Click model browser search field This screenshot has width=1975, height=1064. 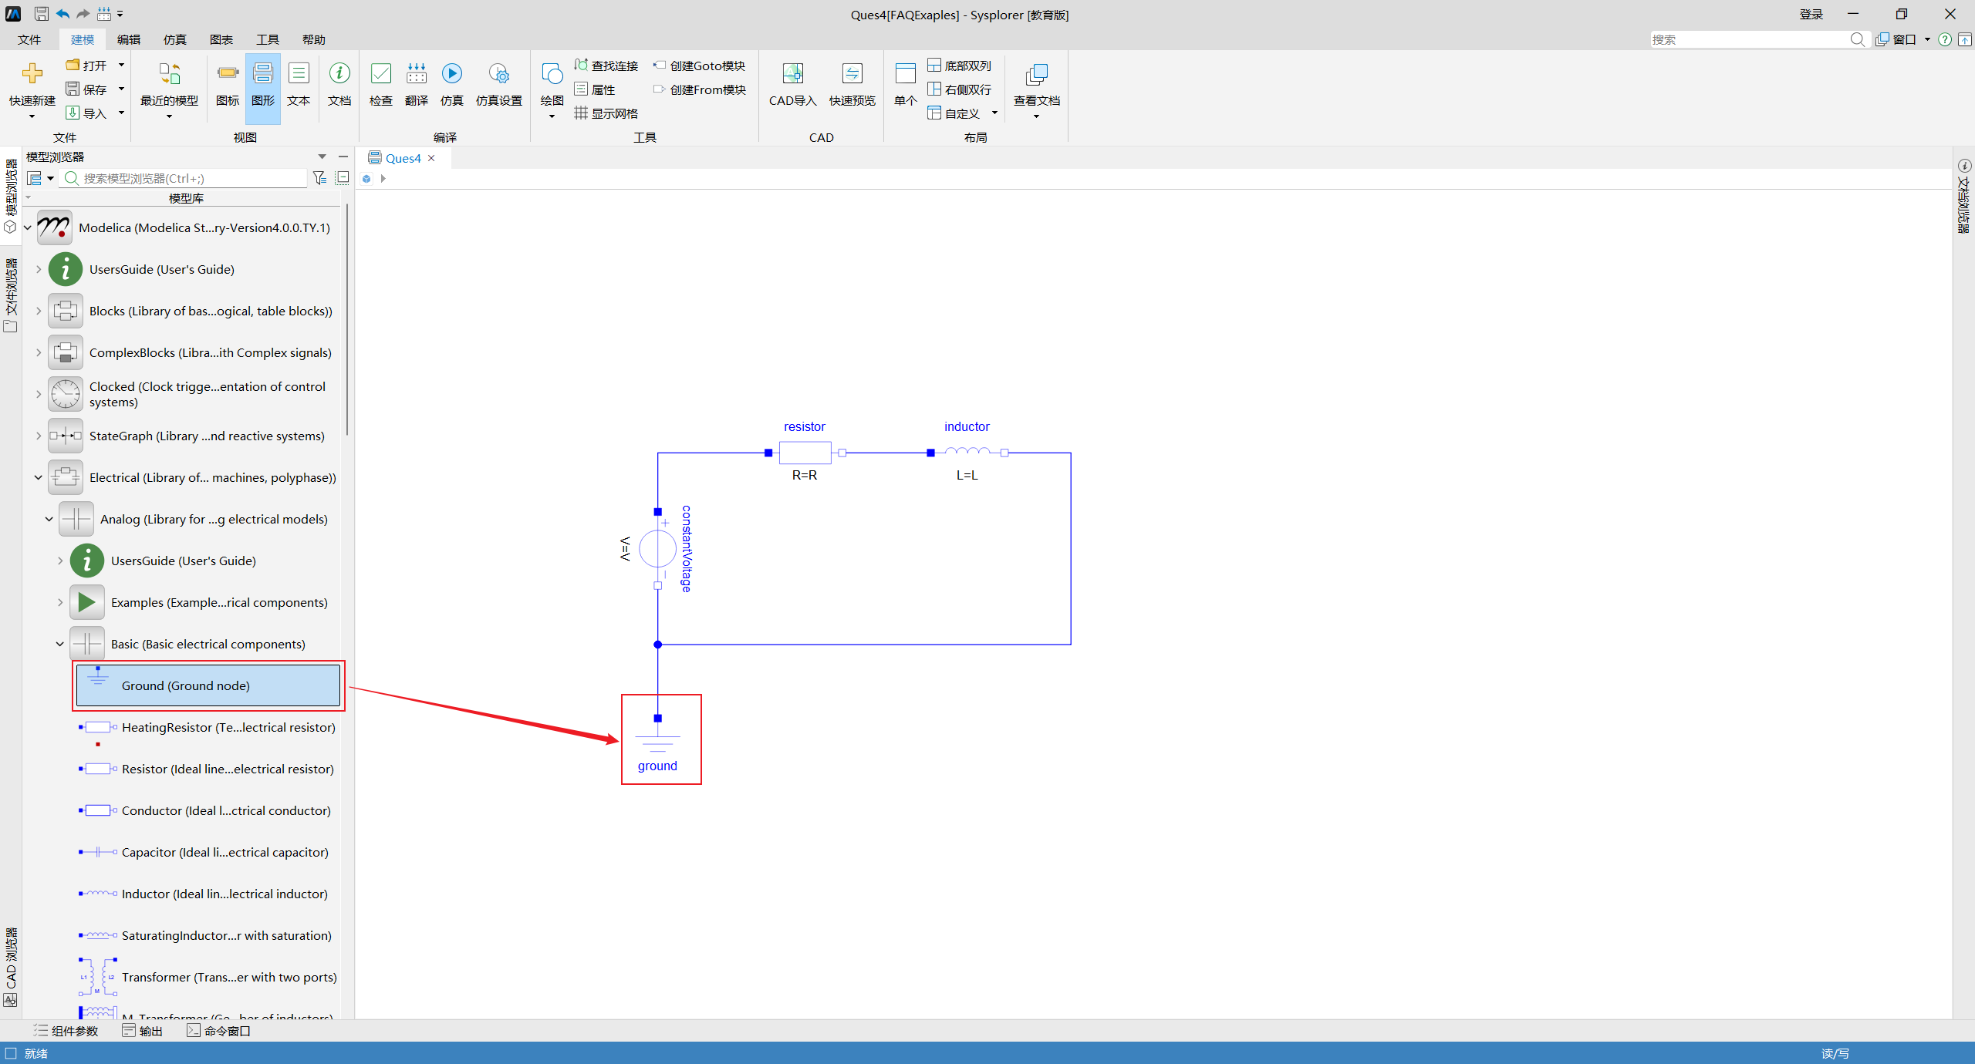point(184,178)
